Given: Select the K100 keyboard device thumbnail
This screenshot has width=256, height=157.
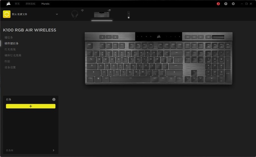Looking at the screenshot, I should pos(101,14).
